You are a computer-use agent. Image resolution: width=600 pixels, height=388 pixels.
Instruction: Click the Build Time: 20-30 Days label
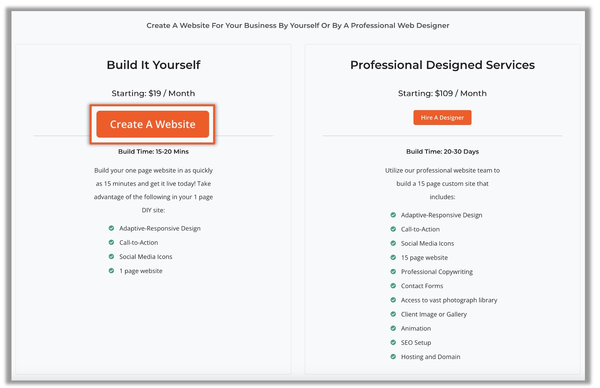pos(442,152)
